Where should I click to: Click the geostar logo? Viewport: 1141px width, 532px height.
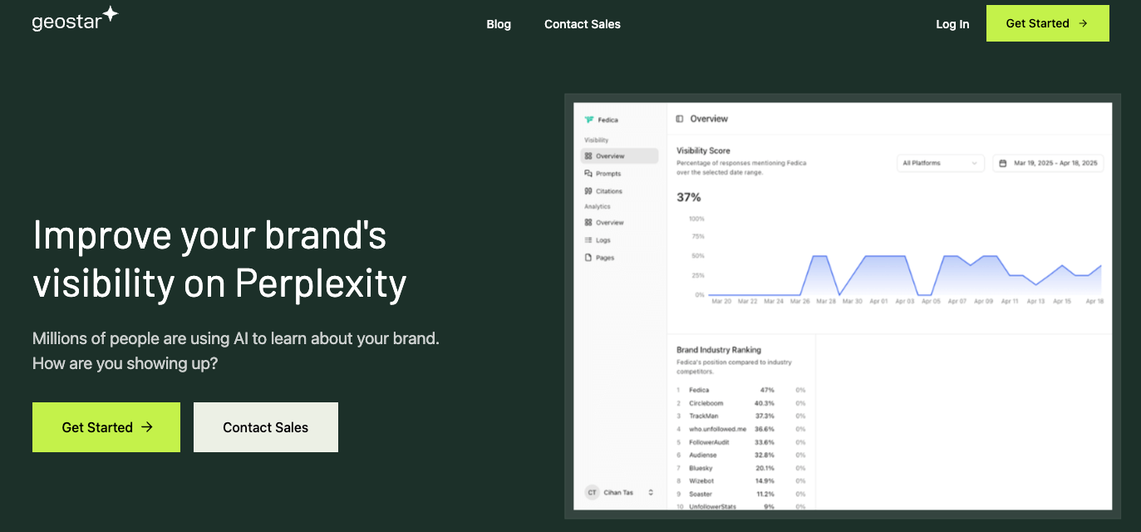(x=75, y=20)
